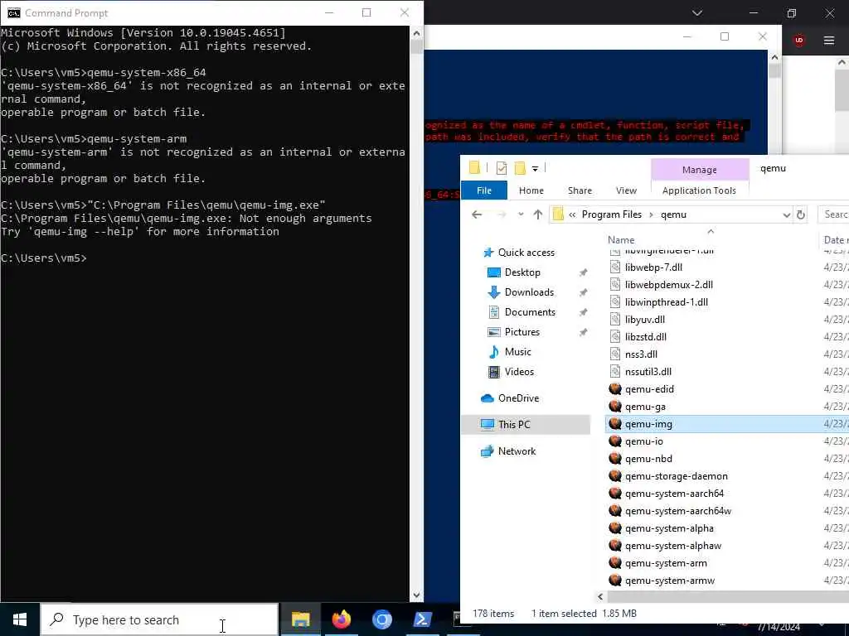Image resolution: width=849 pixels, height=636 pixels.
Task: Open Music in navigation pane
Action: (x=517, y=352)
